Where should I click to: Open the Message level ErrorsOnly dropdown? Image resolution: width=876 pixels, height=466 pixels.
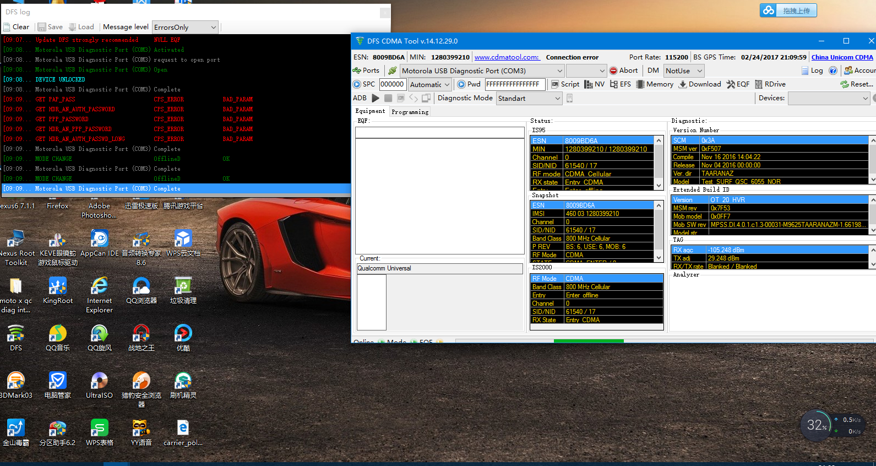(x=213, y=27)
